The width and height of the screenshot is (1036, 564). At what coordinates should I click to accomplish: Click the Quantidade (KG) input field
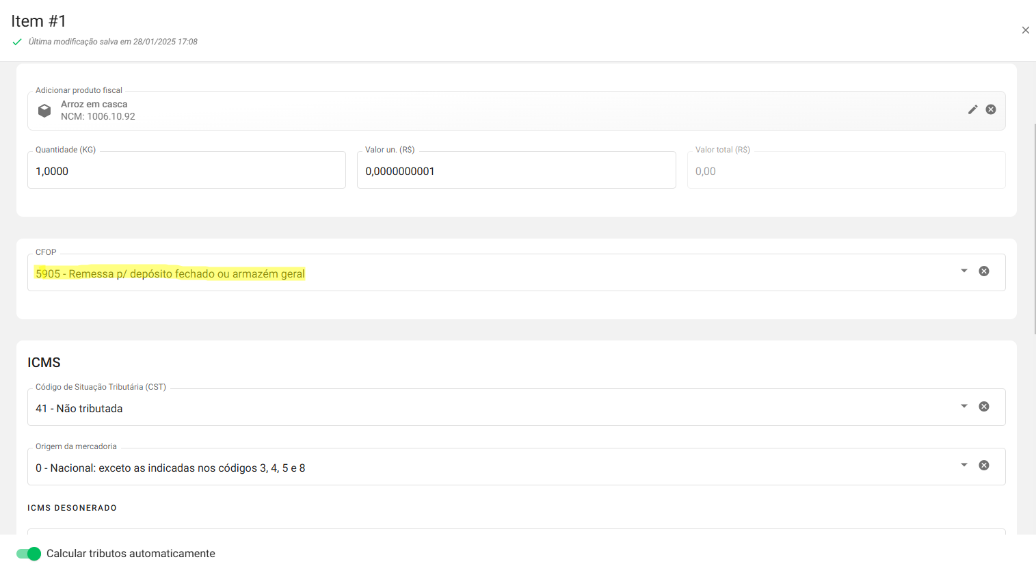[x=186, y=171]
